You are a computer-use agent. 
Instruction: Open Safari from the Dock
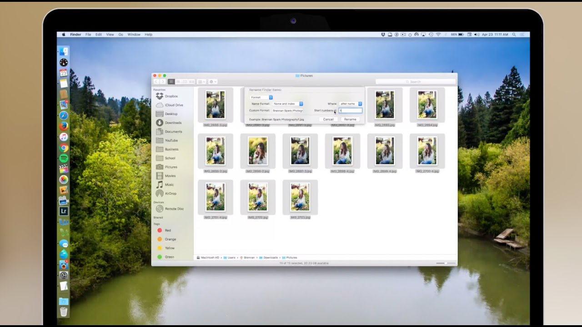[64, 116]
